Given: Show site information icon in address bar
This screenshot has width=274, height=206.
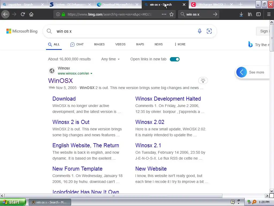Looking at the screenshot, I should (58, 14).
